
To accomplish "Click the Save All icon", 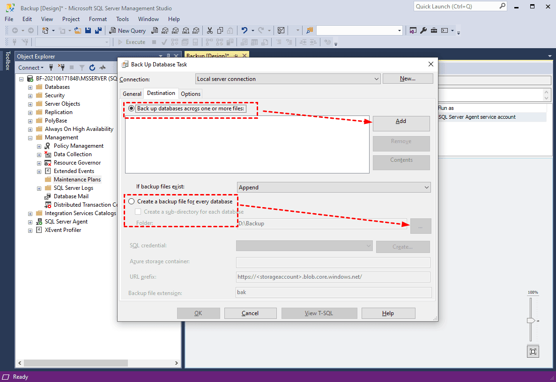I will click(98, 30).
